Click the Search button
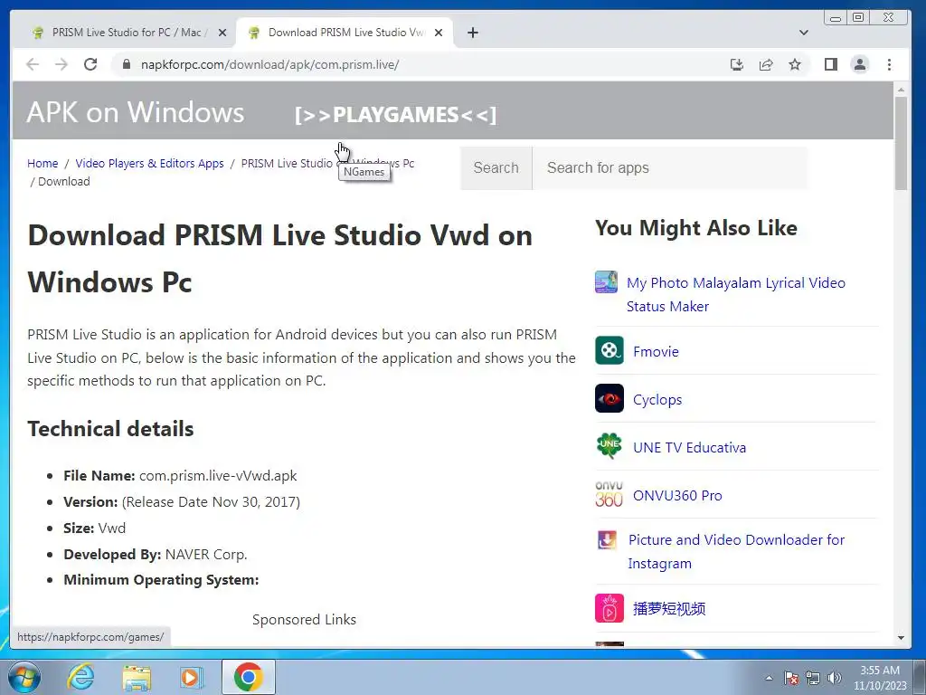Screen dimensions: 926x695 pos(496,167)
